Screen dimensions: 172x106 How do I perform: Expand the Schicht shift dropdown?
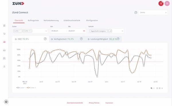122,31
